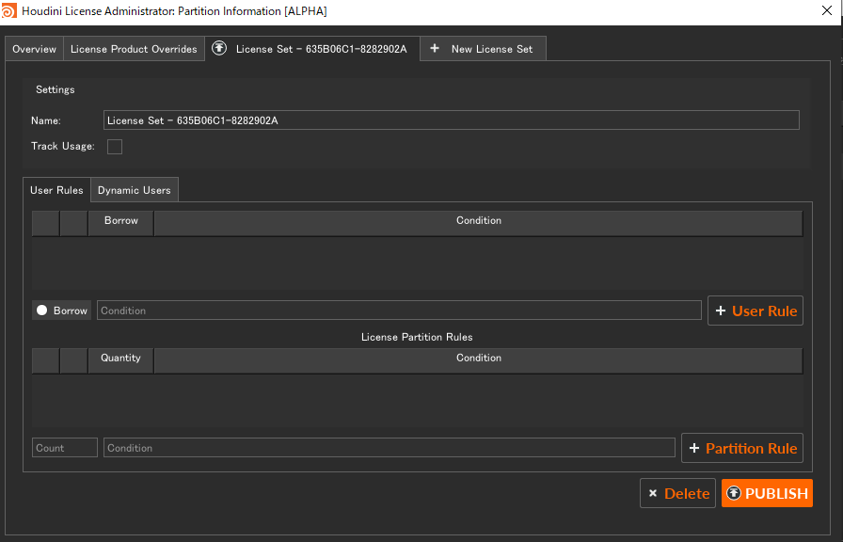Click the plus icon on the New License Set tab
The width and height of the screenshot is (843, 542).
point(435,48)
